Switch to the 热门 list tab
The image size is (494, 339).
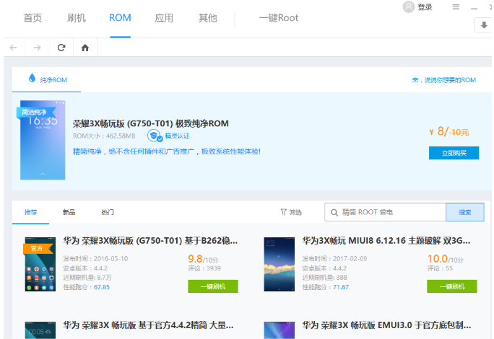click(x=108, y=212)
